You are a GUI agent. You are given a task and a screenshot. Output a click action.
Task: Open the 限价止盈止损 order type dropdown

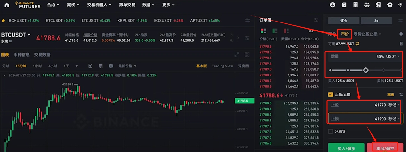coord(367,34)
